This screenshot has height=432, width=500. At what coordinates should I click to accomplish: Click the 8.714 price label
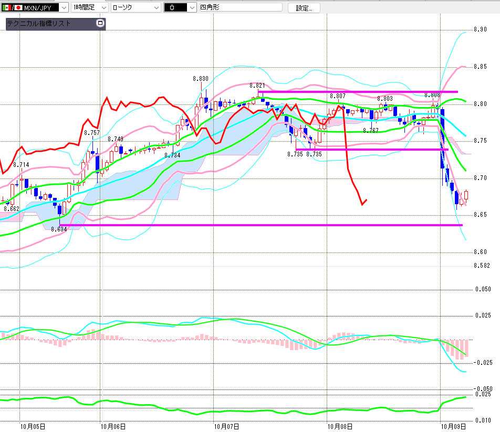tap(21, 164)
